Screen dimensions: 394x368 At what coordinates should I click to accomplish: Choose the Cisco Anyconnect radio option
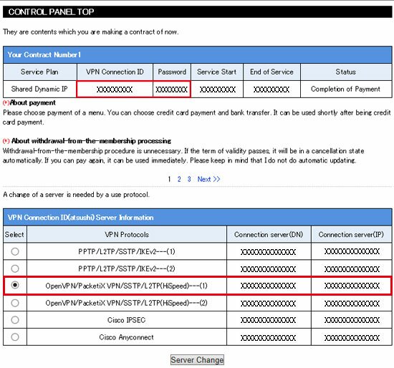pos(15,336)
